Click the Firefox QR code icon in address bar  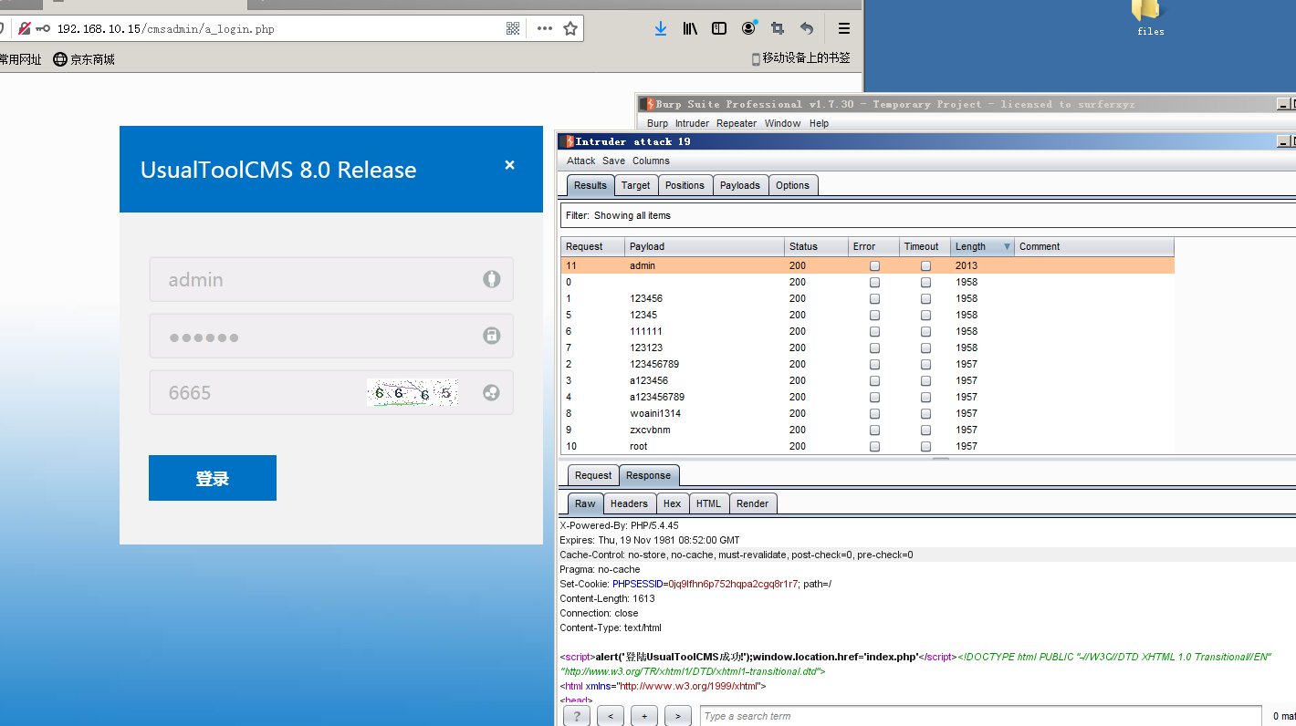tap(513, 28)
